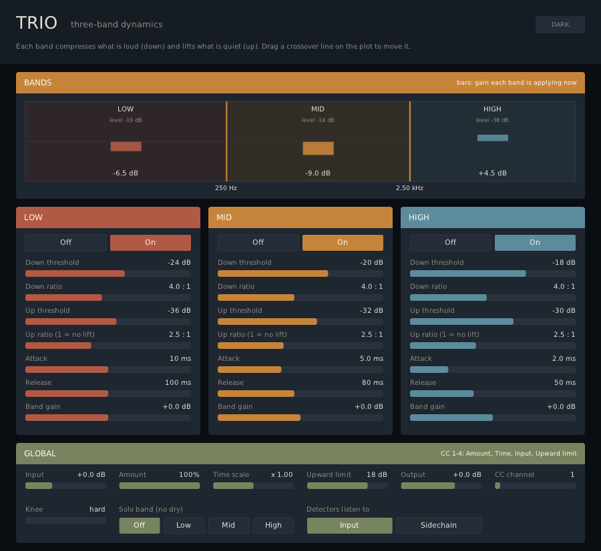Adjust the HIGH Attack slider

click(x=493, y=370)
